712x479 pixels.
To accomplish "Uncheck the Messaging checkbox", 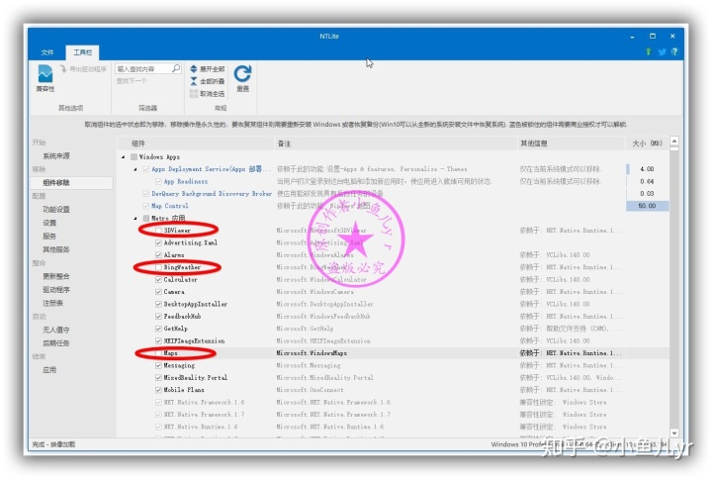I will pos(158,365).
